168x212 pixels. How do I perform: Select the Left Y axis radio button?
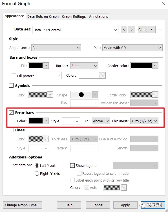37,165
